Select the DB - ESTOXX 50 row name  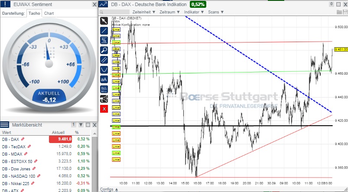coord(17,161)
